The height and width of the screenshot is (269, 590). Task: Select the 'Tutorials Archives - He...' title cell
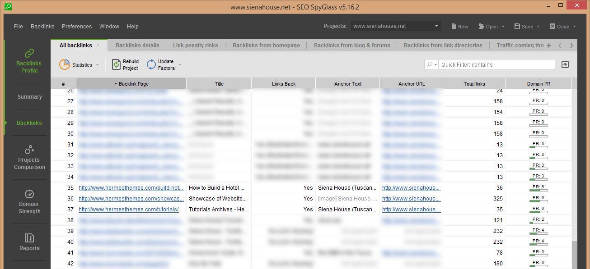pos(219,210)
